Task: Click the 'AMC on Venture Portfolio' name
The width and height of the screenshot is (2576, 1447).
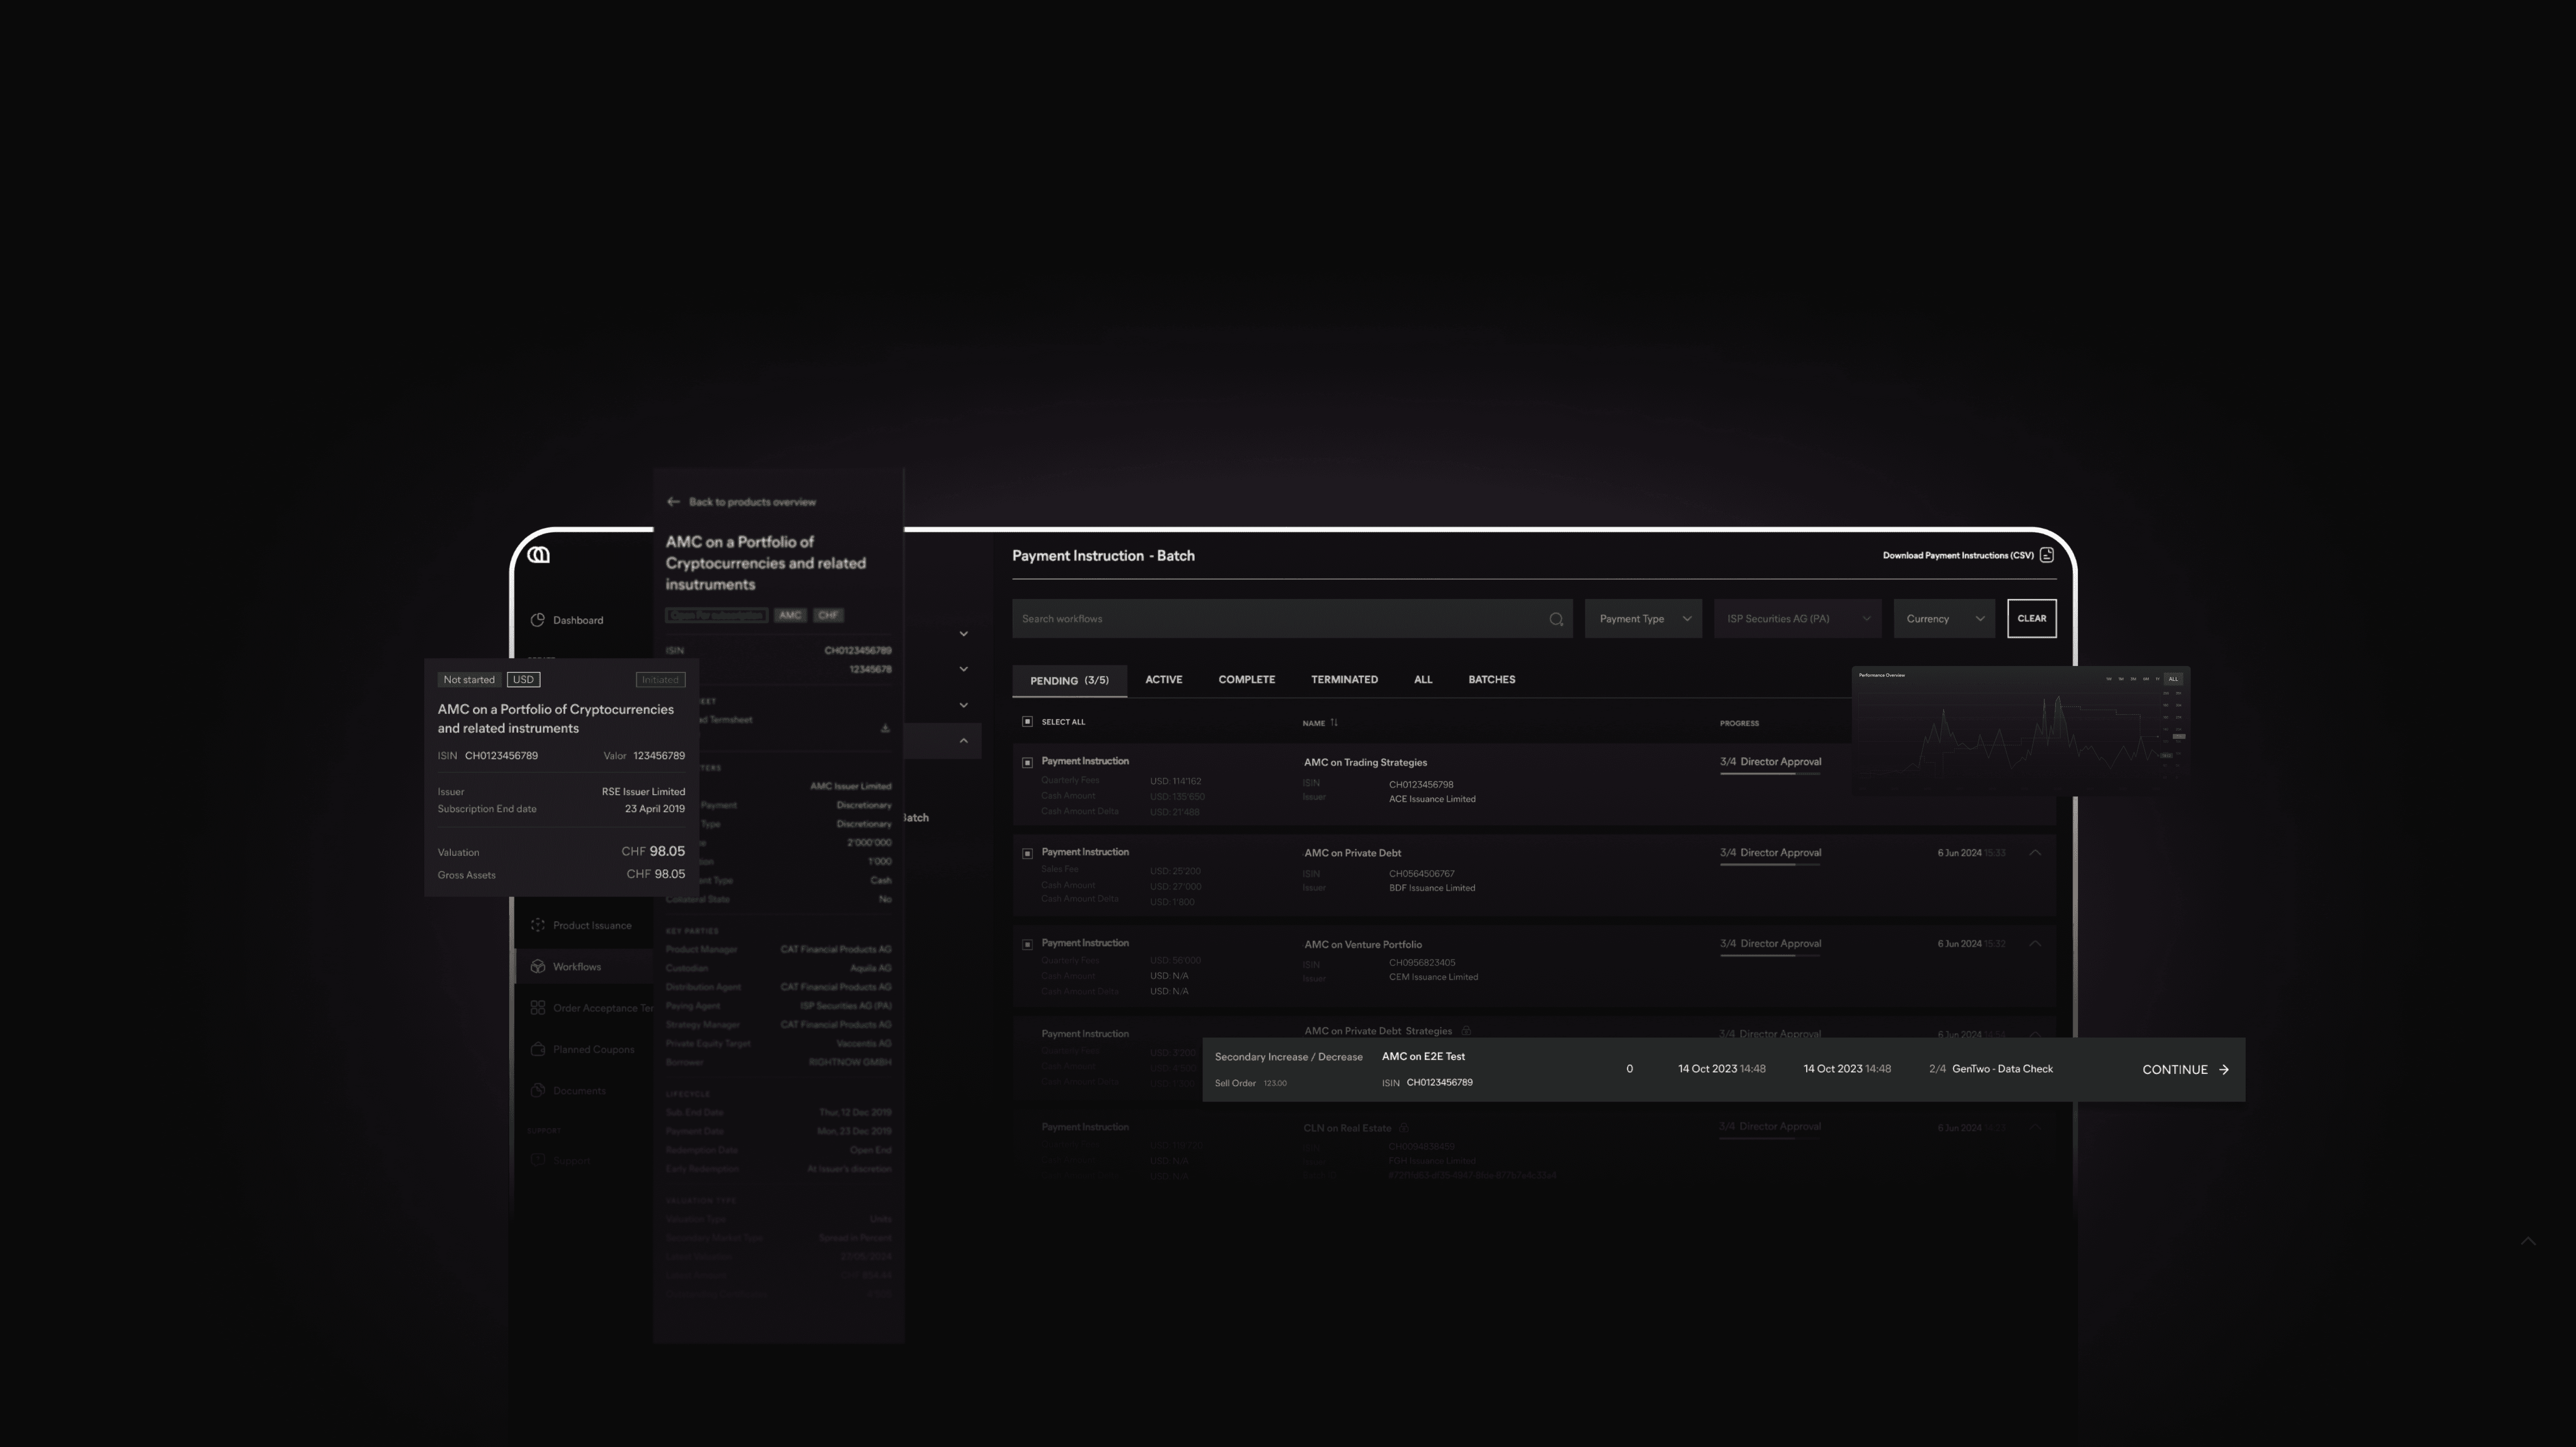Action: pos(1362,944)
